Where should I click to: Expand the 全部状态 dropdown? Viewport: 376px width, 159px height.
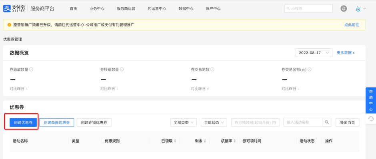pos(214,122)
